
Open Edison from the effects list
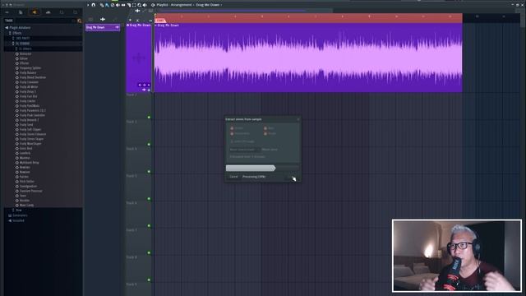point(24,58)
